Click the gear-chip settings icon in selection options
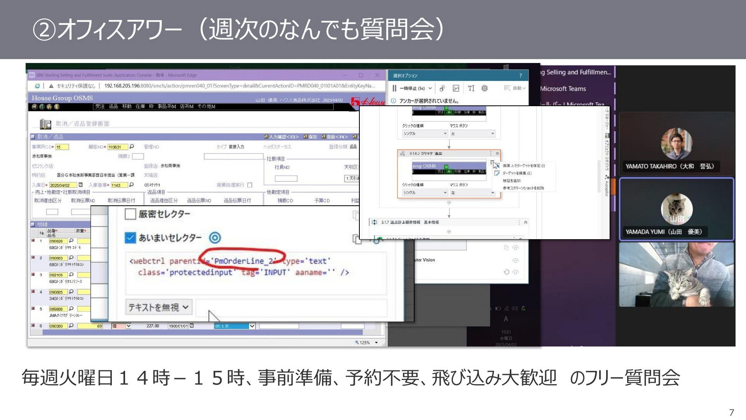The height and width of the screenshot is (420, 746). (x=485, y=88)
